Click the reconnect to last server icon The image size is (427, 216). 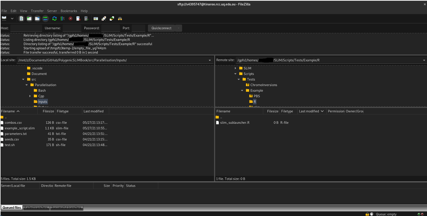click(x=87, y=18)
